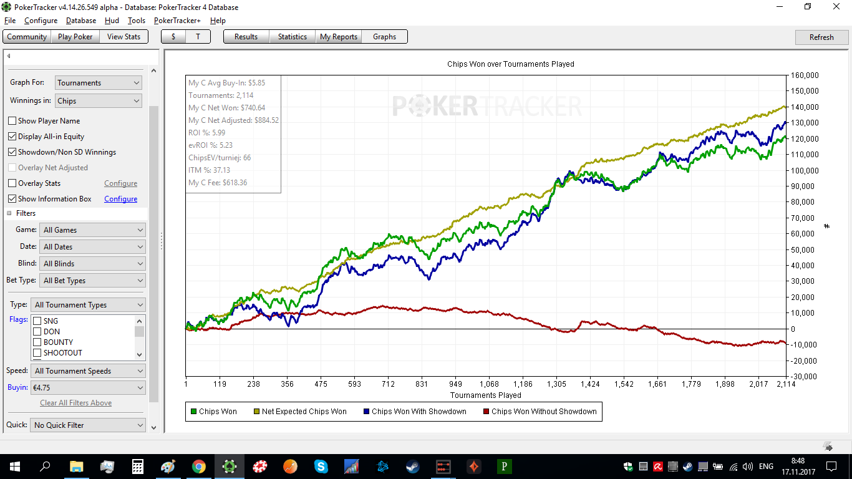Select the PokerTracker taskbar icon
Screen dimensions: 852x479
click(230, 466)
